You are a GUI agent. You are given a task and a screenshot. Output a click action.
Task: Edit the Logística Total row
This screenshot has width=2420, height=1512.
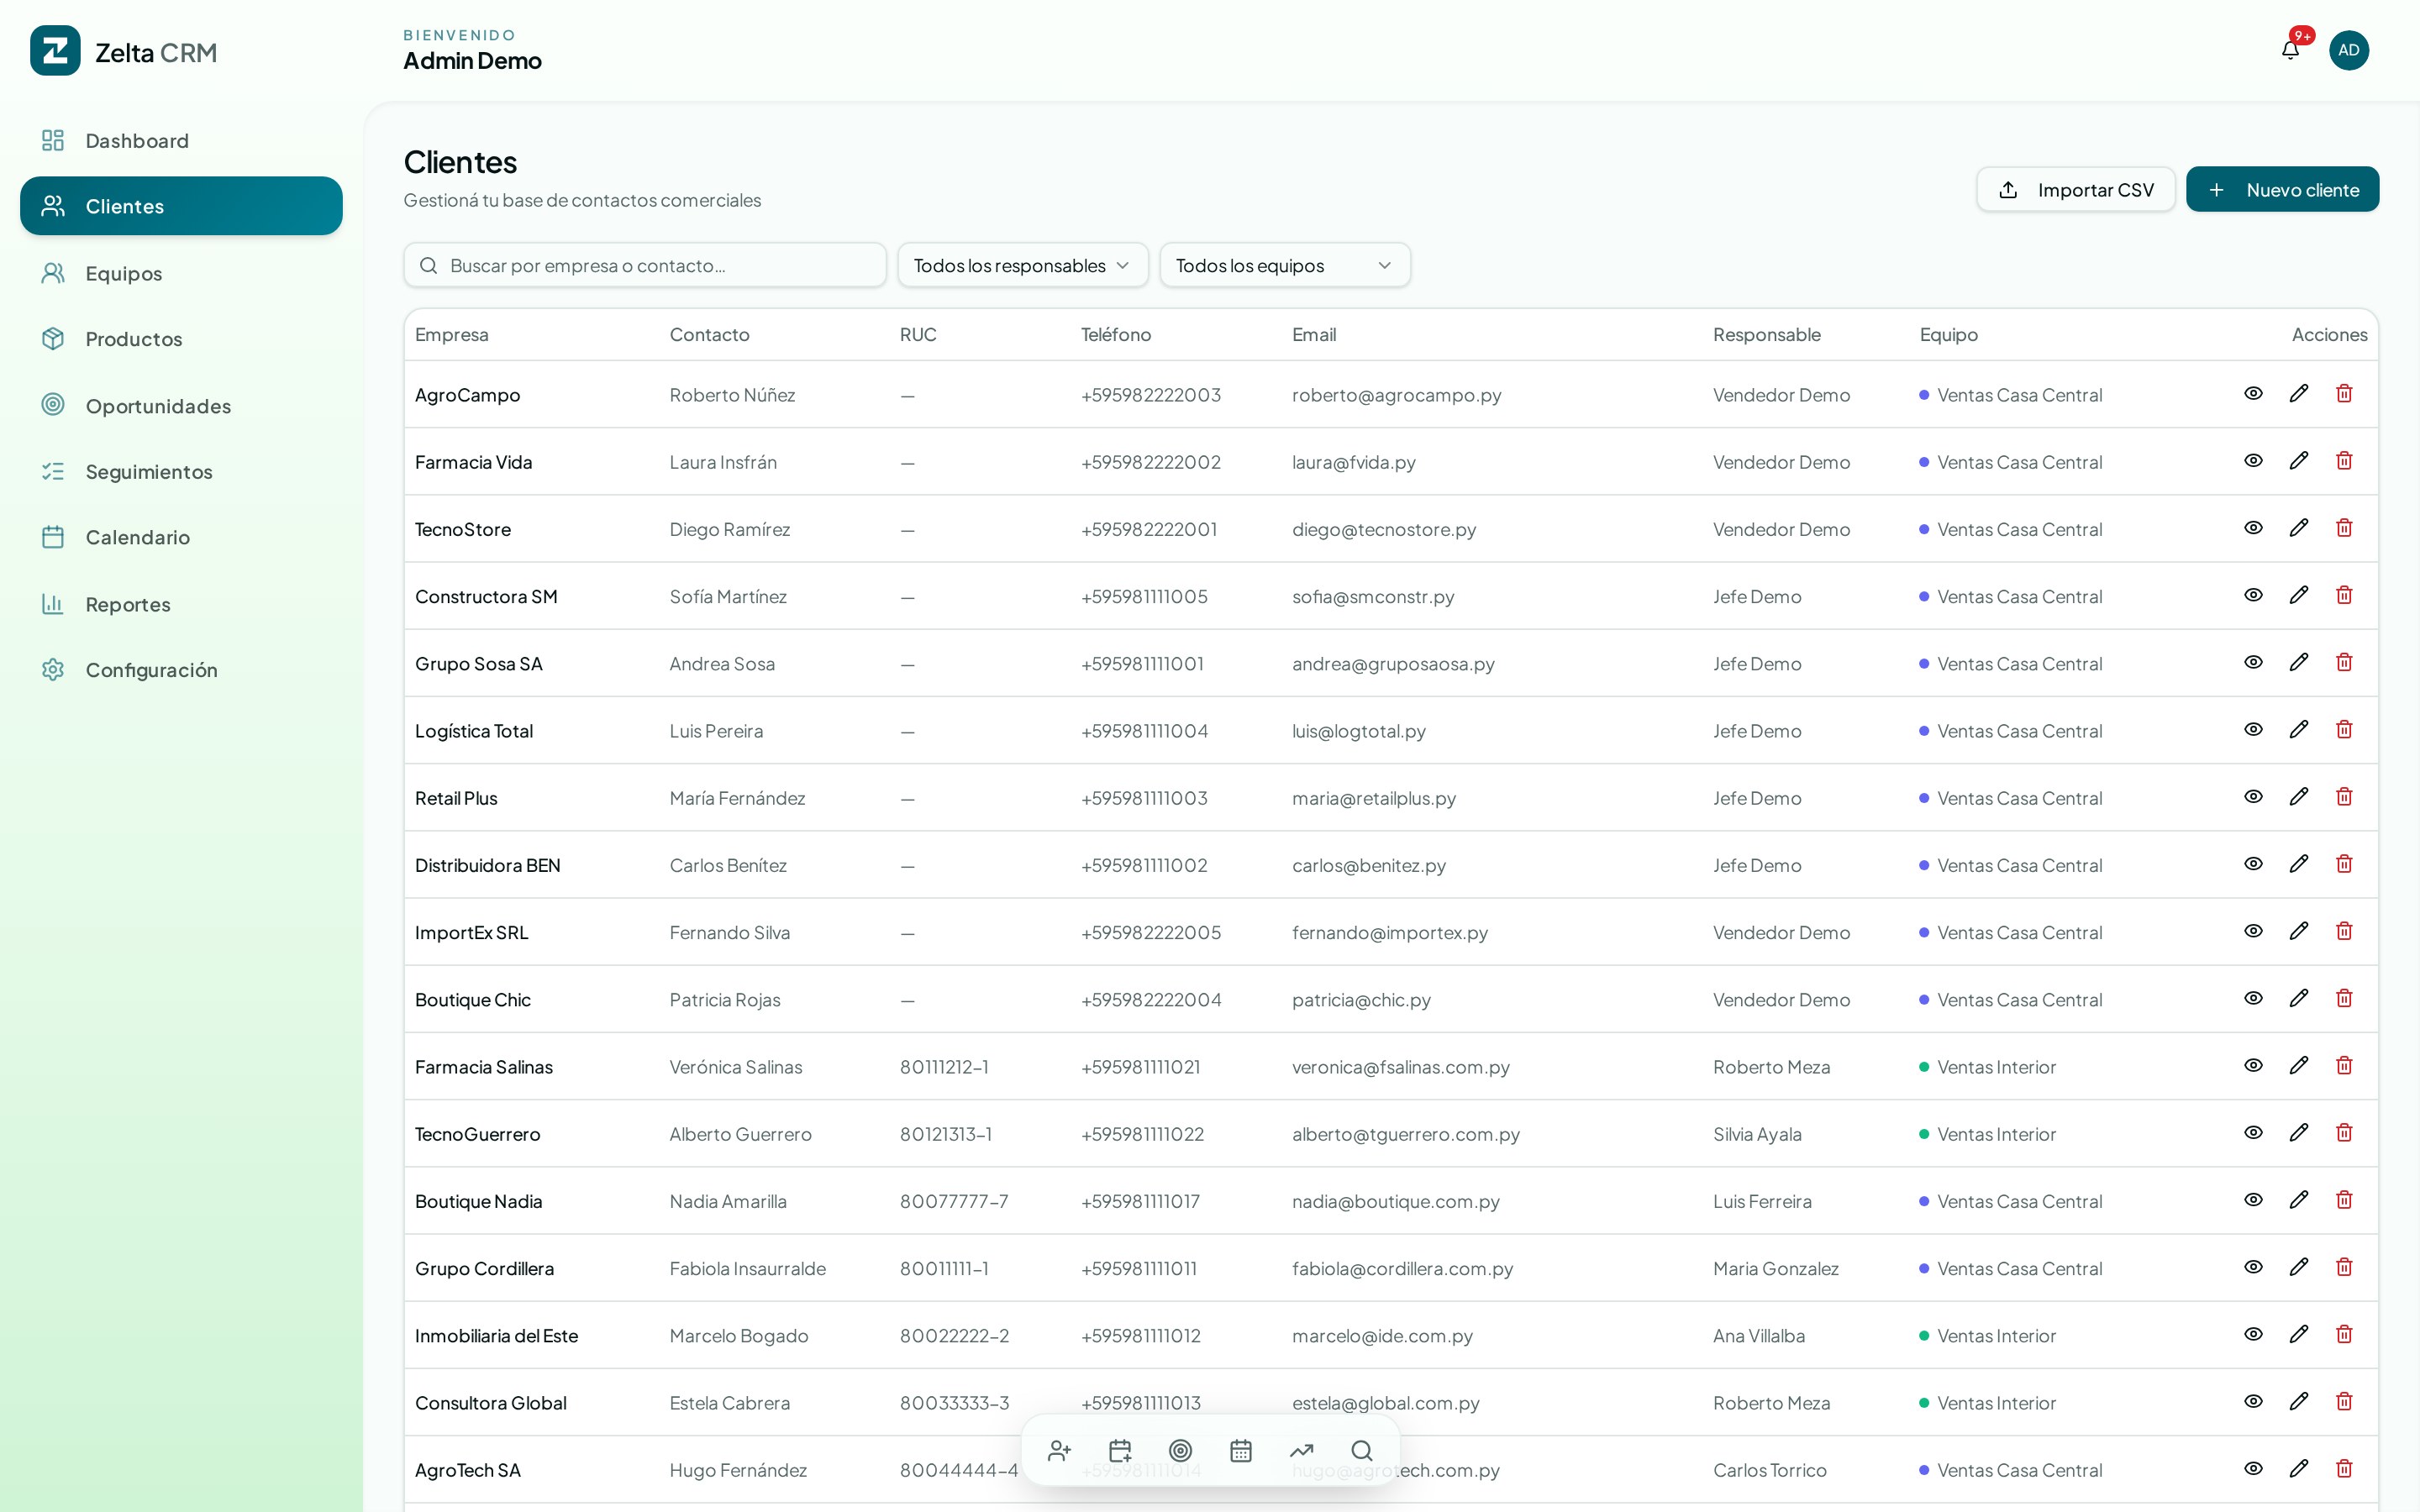click(2299, 730)
